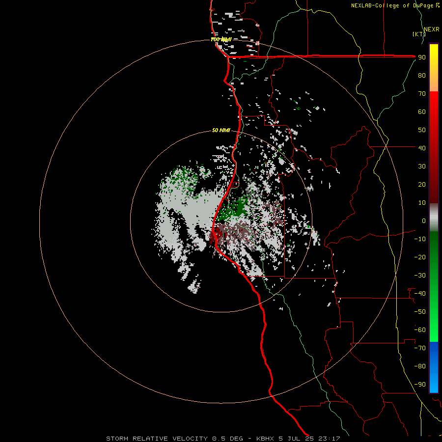Click the 50 NMI range ring label
The width and height of the screenshot is (442, 442).
[x=221, y=130]
